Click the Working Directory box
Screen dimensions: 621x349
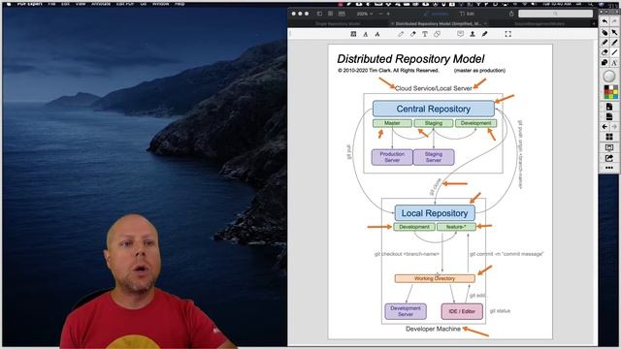click(x=435, y=278)
